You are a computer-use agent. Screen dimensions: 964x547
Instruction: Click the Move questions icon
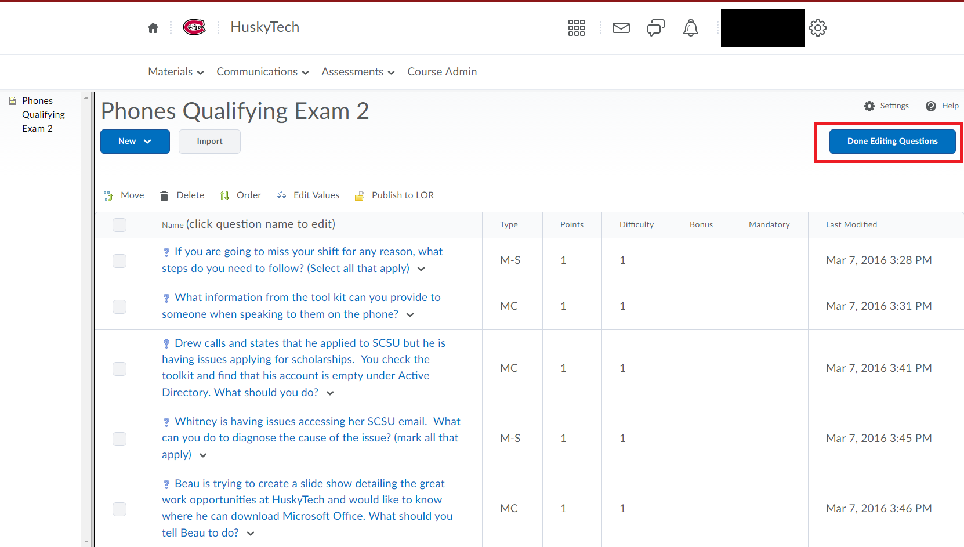click(108, 195)
